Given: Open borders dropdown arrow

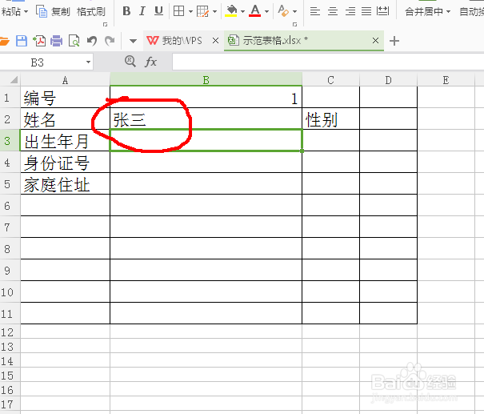Looking at the screenshot, I should [x=190, y=12].
